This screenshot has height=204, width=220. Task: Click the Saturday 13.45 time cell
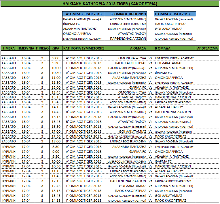click(x=56, y=102)
